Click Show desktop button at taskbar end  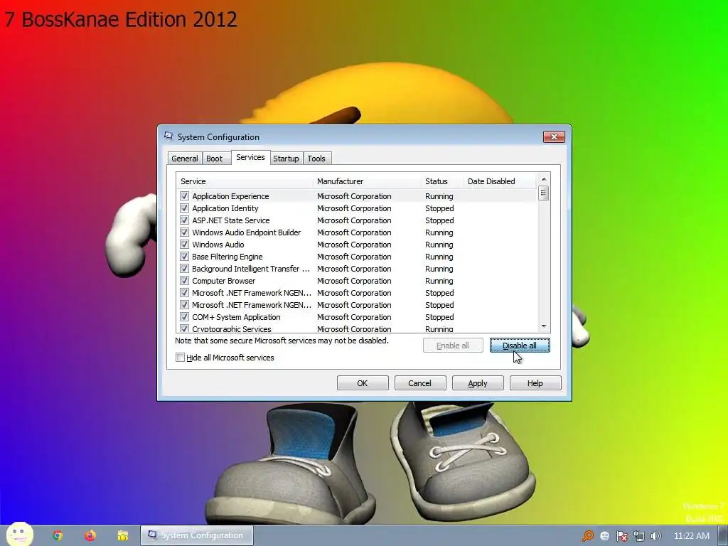click(x=723, y=536)
